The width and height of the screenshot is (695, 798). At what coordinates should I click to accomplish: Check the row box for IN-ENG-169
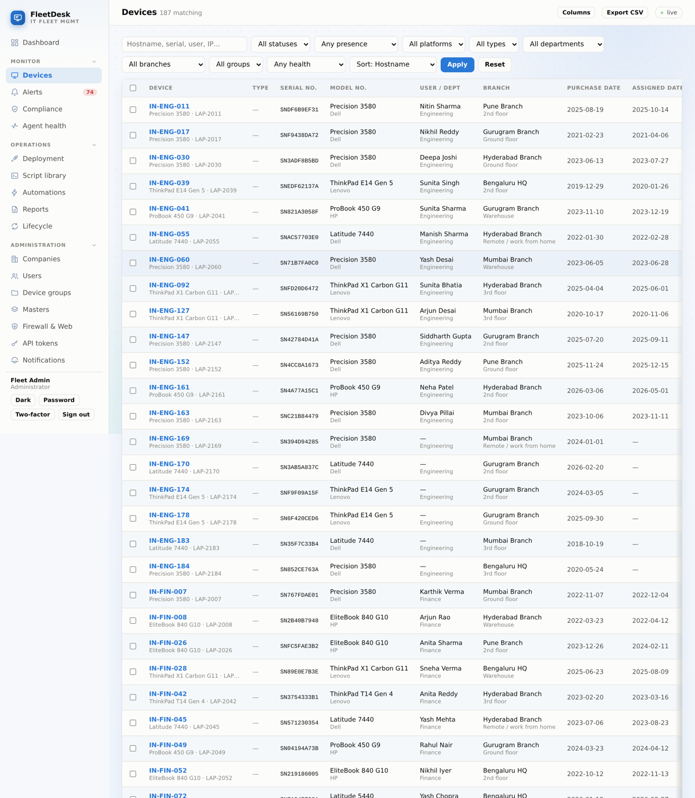point(133,442)
